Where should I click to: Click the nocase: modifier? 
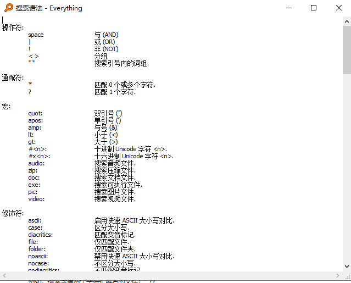point(38,264)
